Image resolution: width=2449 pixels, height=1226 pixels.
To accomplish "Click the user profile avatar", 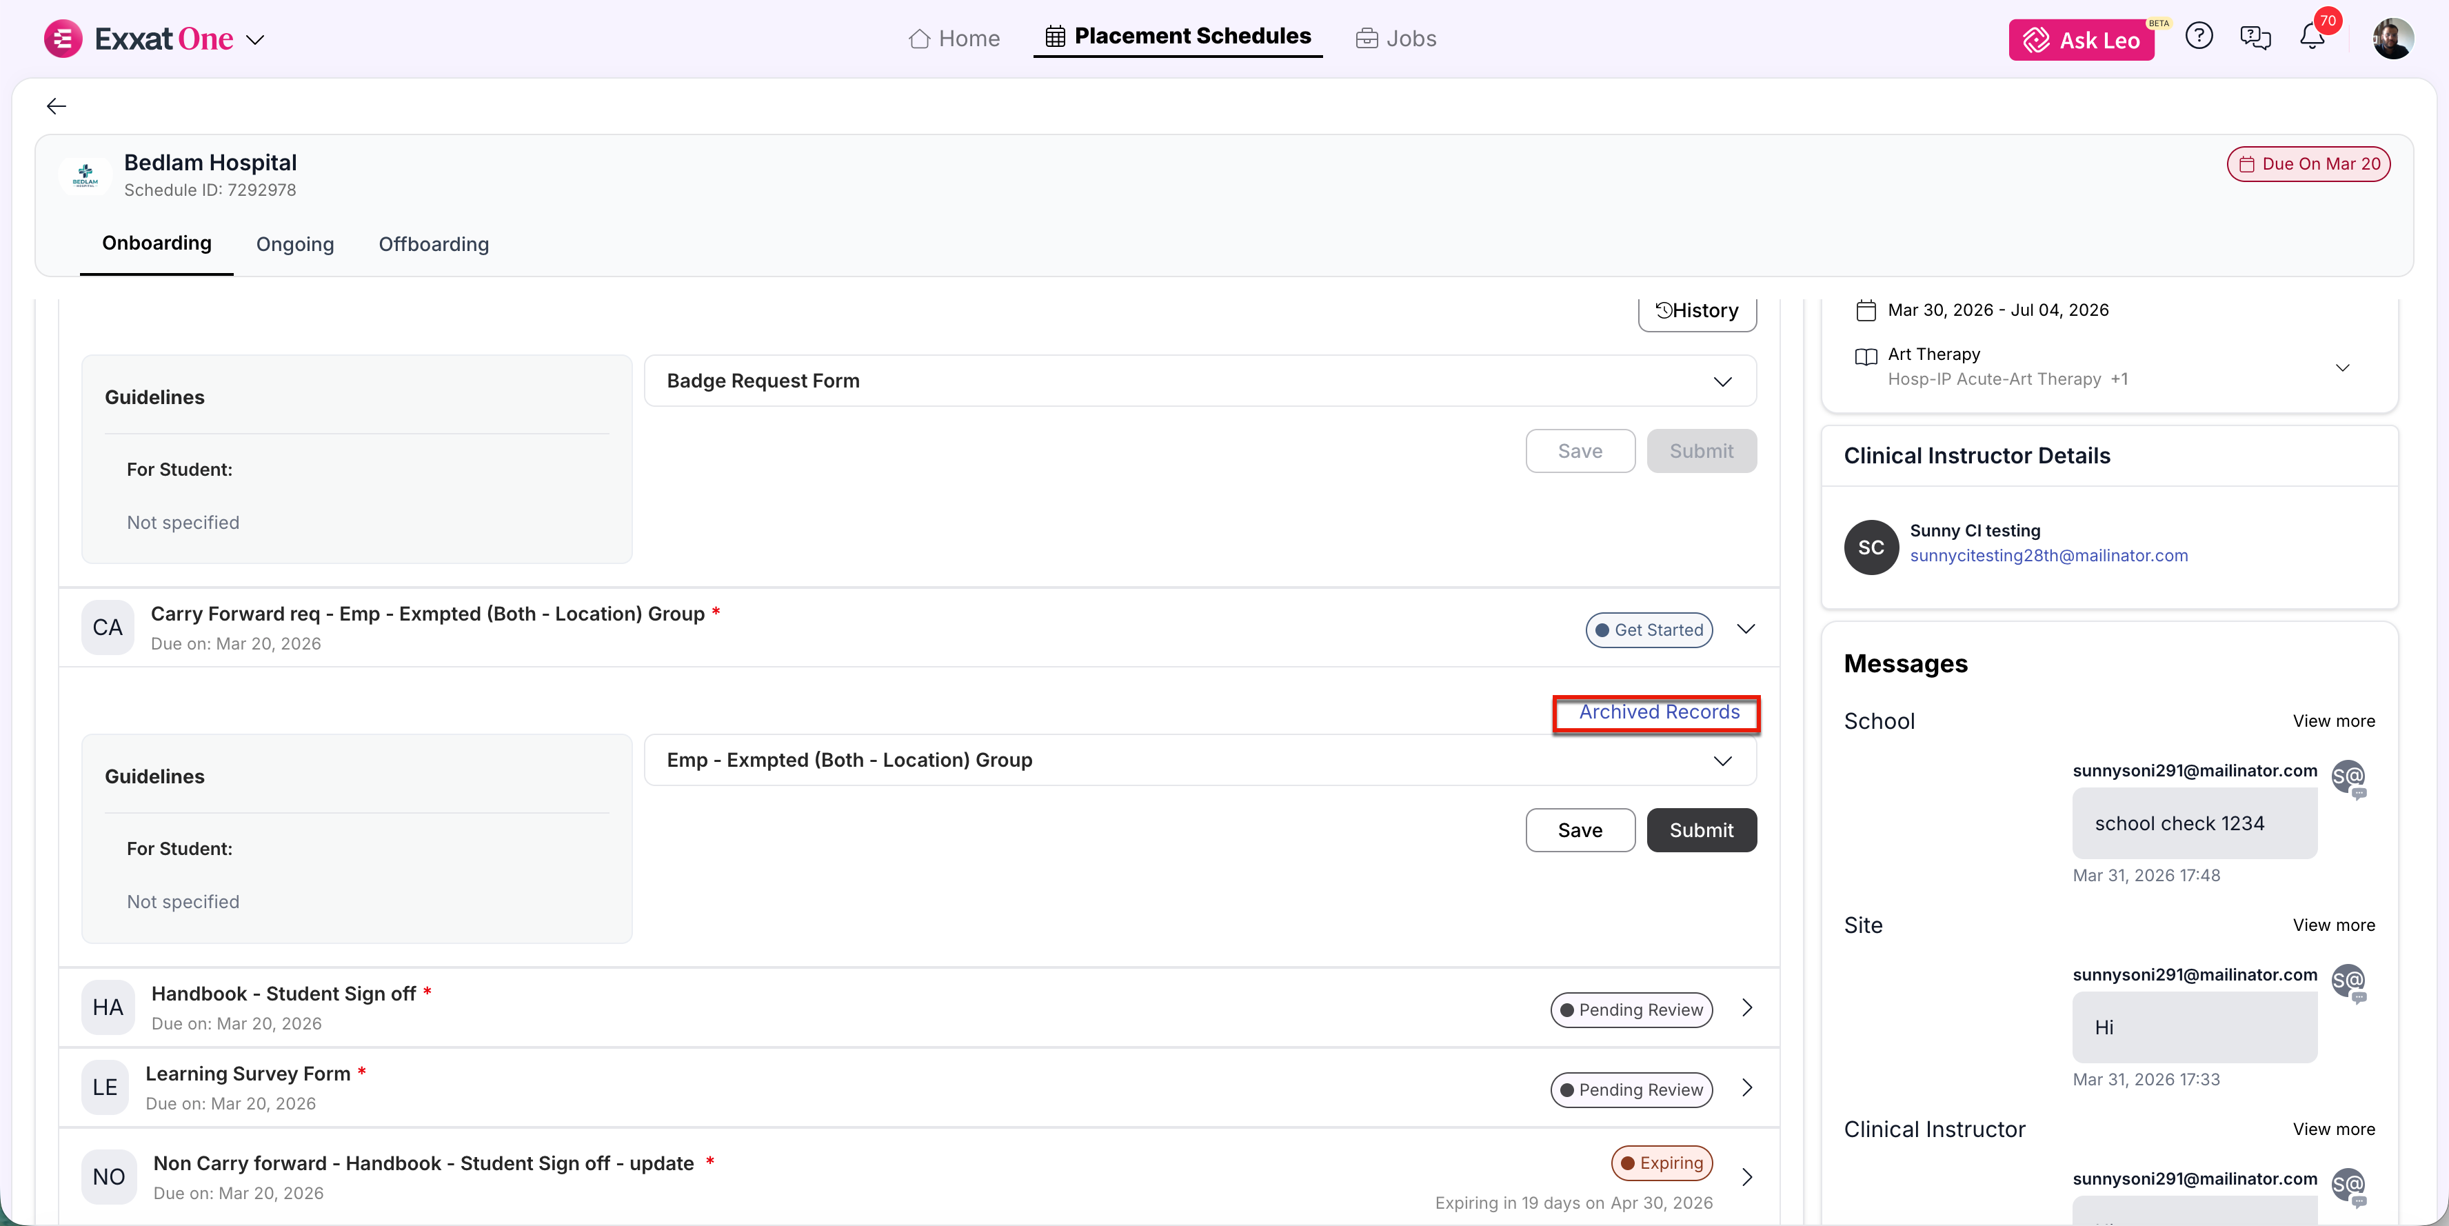I will tap(2392, 38).
